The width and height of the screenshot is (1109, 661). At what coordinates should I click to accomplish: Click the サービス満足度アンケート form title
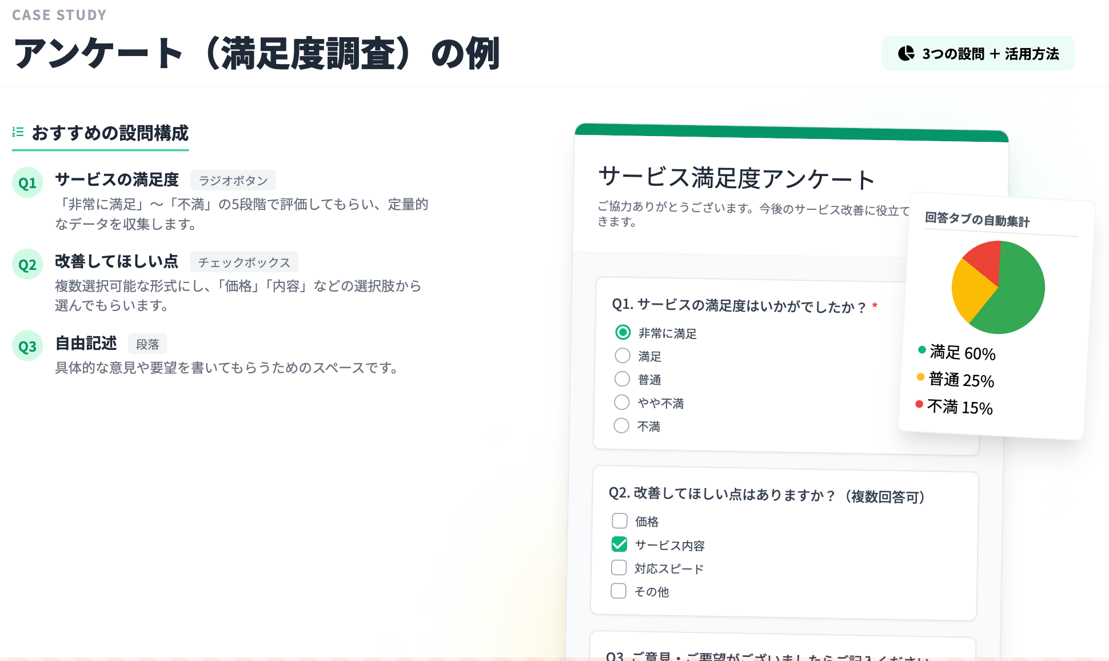736,178
